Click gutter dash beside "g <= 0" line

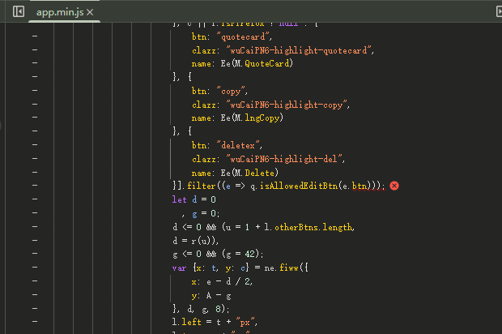[x=34, y=254]
